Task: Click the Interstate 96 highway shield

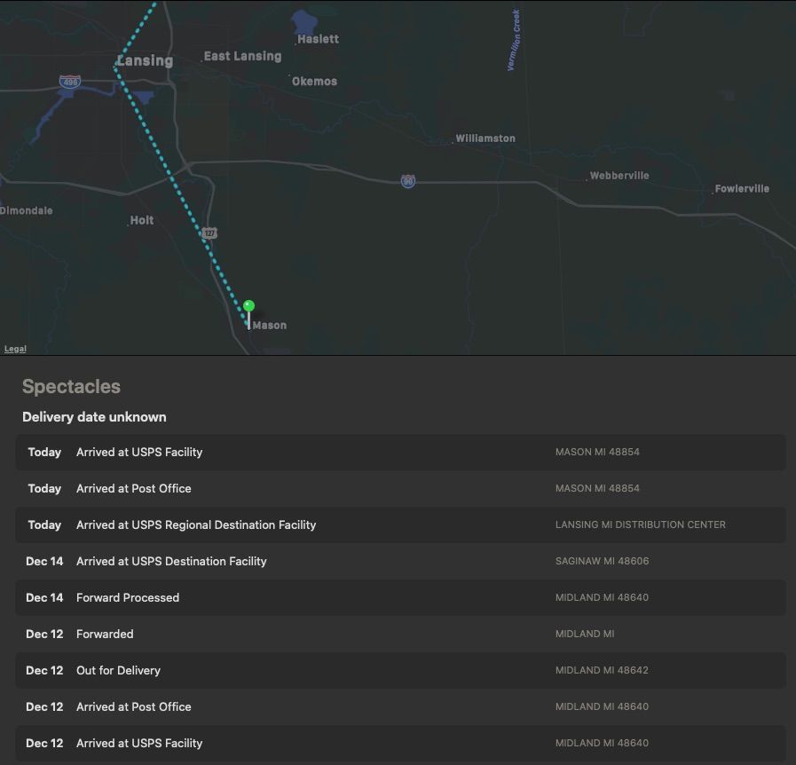Action: click(407, 181)
